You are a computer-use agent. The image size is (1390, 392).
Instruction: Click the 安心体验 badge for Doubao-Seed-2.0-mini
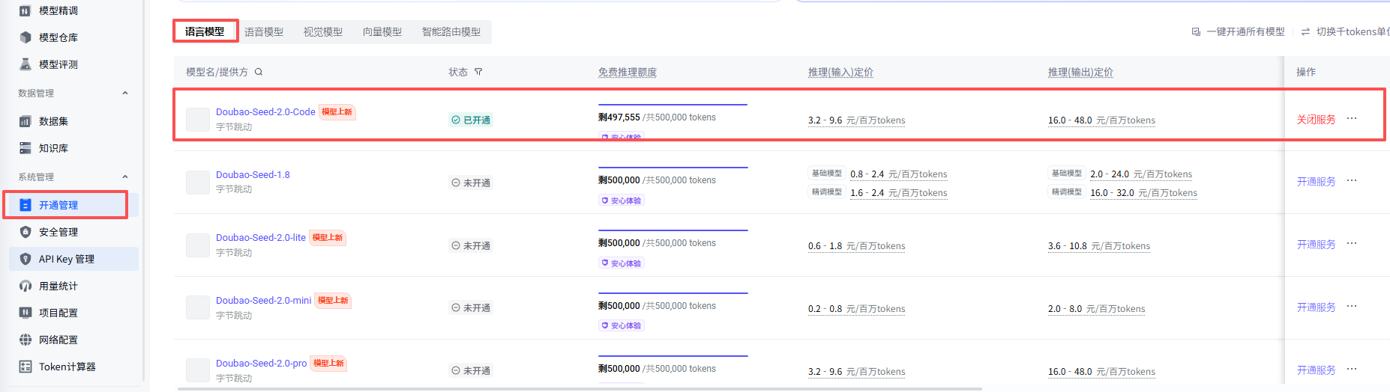[x=622, y=325]
